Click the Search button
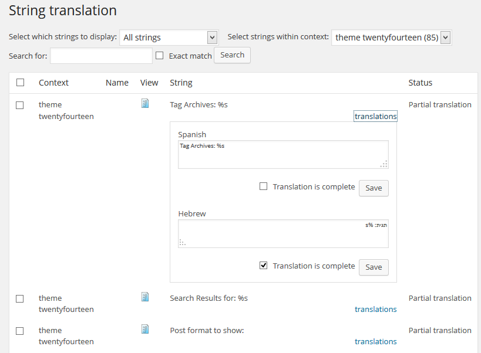Screen dimensions: 481x353 tap(232, 55)
